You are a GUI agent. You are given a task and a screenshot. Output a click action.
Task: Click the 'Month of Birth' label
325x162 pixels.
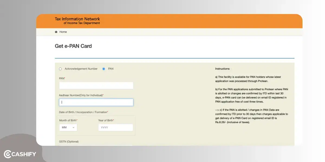[68, 120]
